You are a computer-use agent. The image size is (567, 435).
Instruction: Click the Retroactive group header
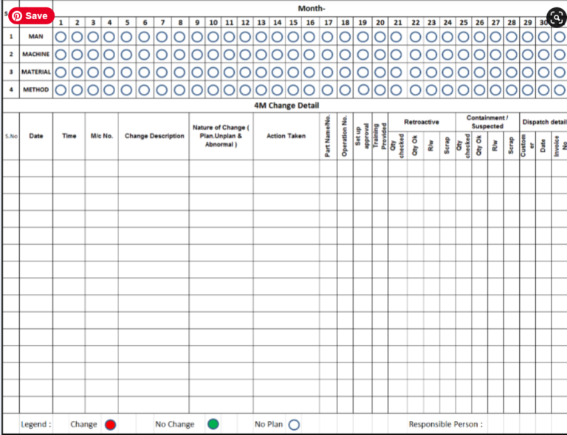(x=422, y=122)
